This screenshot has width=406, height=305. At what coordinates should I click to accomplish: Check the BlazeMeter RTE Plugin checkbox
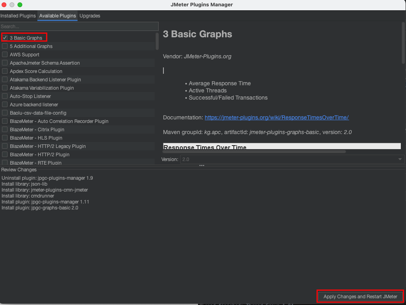5,163
